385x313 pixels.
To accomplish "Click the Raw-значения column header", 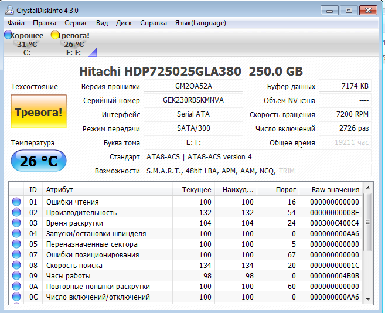I will click(331, 190).
